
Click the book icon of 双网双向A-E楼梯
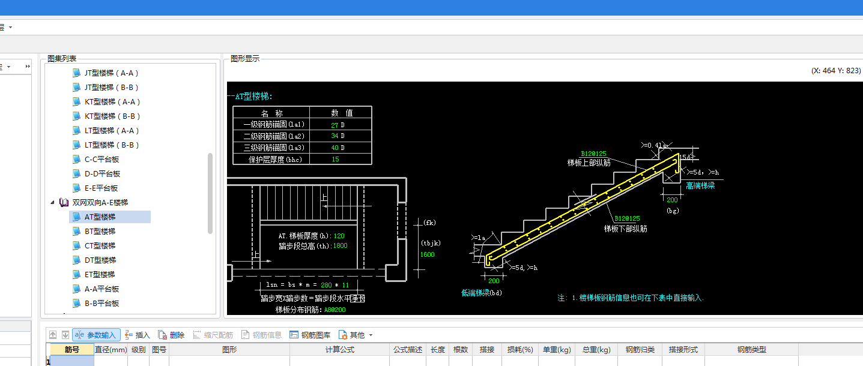(x=64, y=203)
